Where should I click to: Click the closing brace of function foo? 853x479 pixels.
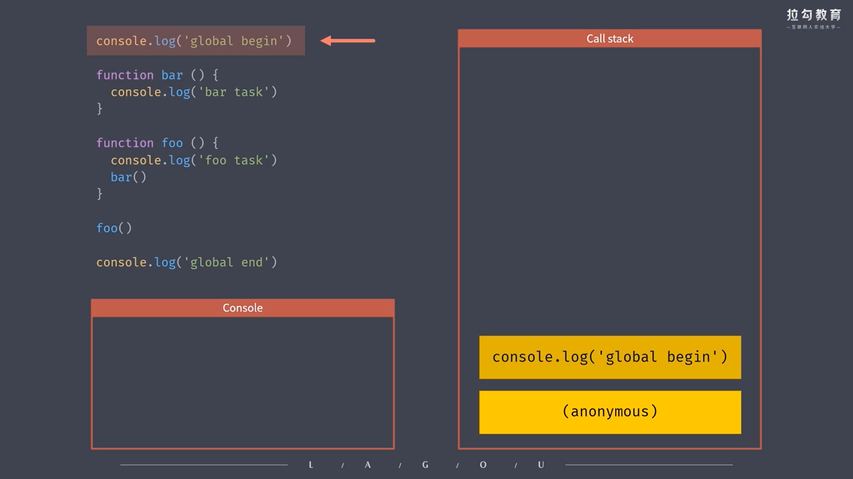click(100, 194)
